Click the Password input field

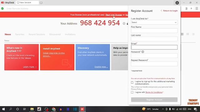(x=154, y=56)
